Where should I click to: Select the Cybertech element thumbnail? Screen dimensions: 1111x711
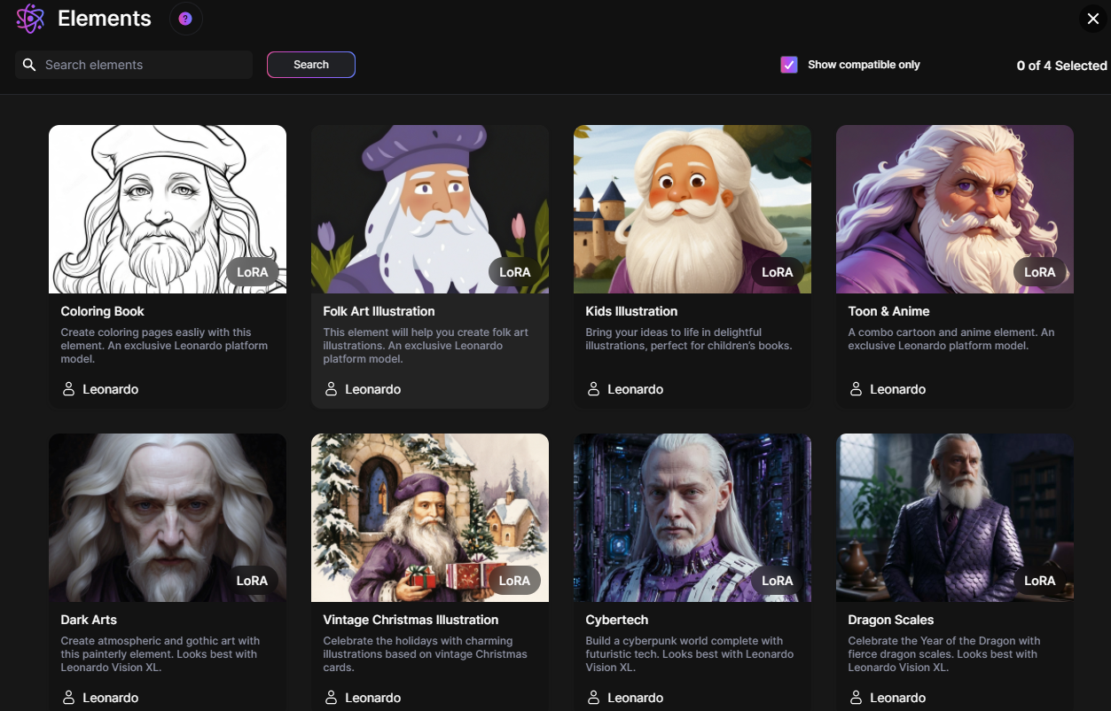692,518
